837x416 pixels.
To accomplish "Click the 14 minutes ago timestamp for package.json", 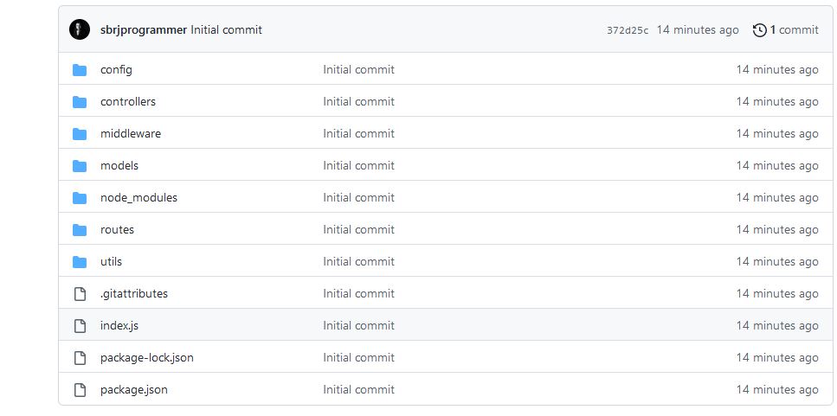I will 776,389.
